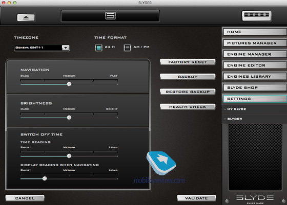Click the Validate button
This screenshot has width=287, height=205.
click(197, 198)
